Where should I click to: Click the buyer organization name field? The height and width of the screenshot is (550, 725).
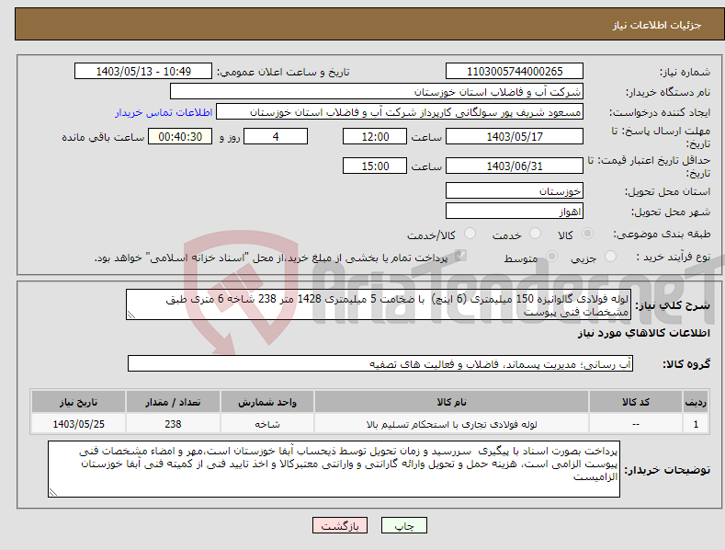coord(377,92)
